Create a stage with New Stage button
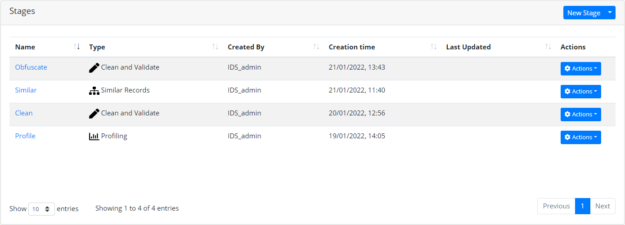Image resolution: width=625 pixels, height=225 pixels. click(584, 13)
